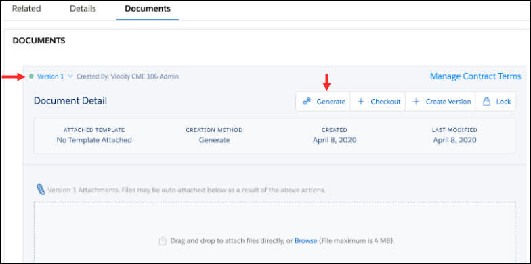Click the padlock icon on Lock

click(486, 102)
